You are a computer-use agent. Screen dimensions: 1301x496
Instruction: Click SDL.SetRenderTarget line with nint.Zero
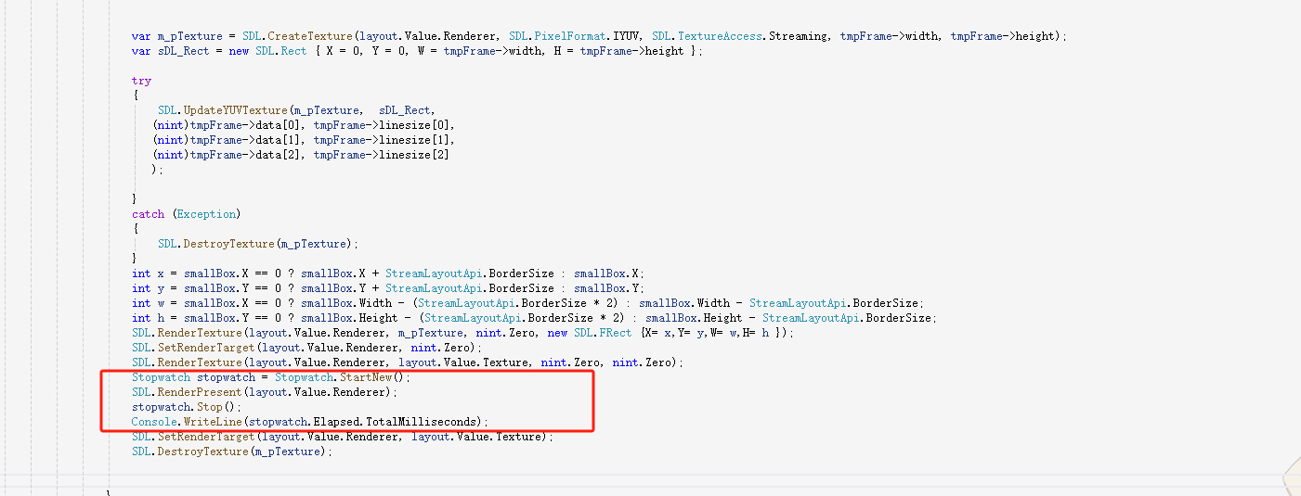[306, 348]
